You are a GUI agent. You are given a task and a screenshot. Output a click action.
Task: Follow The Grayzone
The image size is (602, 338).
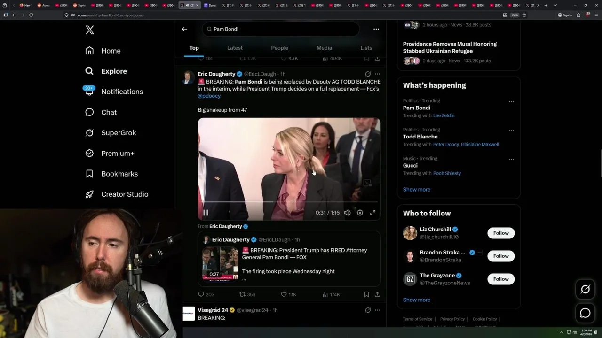(x=501, y=279)
